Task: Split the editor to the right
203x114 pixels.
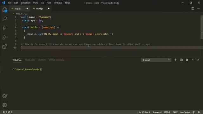Action: (193, 9)
